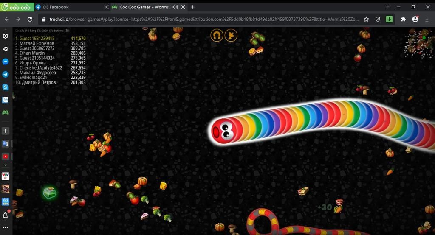The height and width of the screenshot is (235, 435).
Task: Open the ad-block shield icon
Action: pos(378,19)
